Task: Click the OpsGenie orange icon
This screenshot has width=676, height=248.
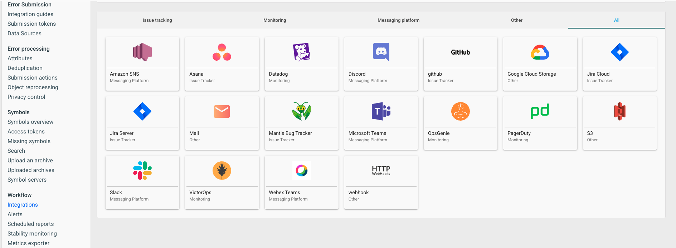Action: tap(460, 111)
